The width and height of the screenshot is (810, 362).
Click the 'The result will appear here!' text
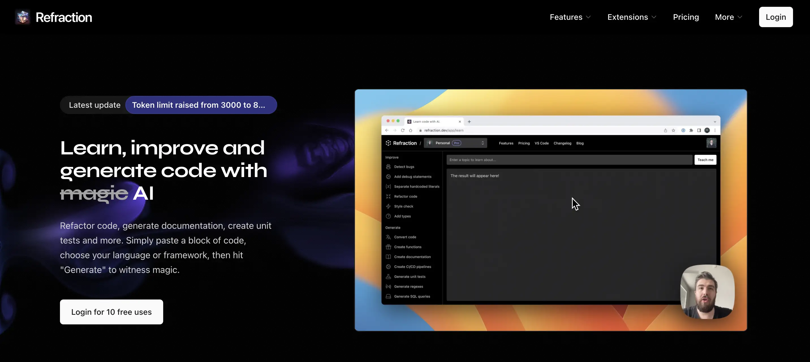click(x=475, y=176)
